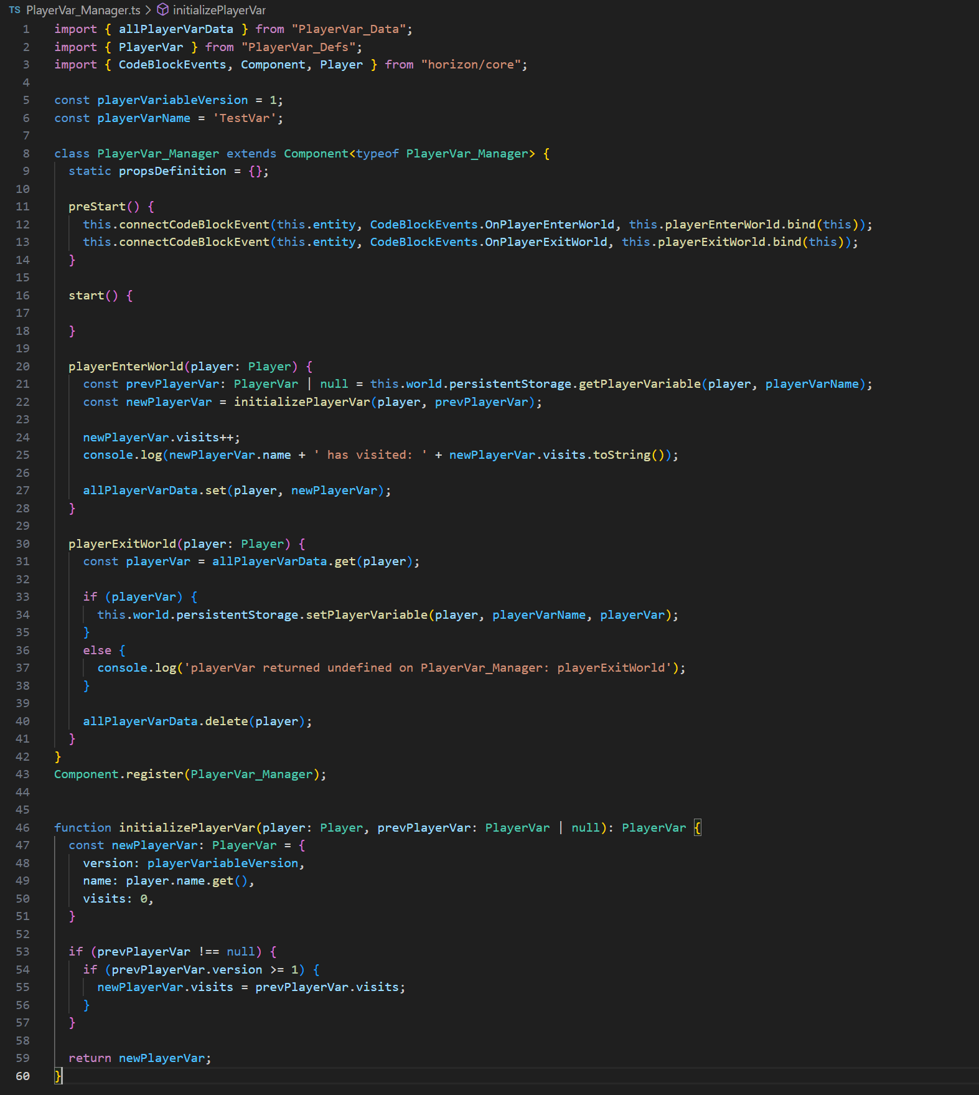The image size is (979, 1095).
Task: Click function keyword on line 46
Action: (83, 828)
